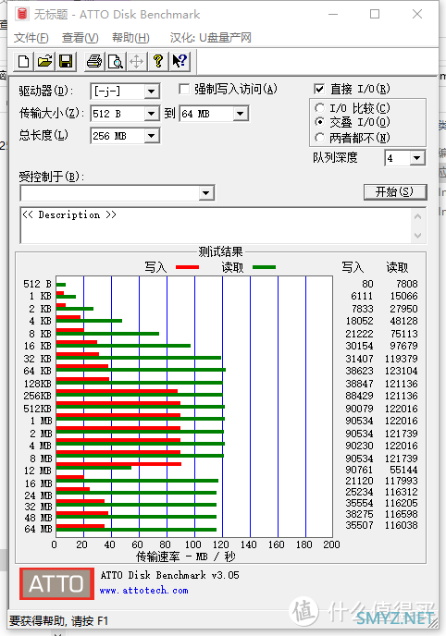Click description scrollbar up arrow
This screenshot has height=636, width=446.
417,216
